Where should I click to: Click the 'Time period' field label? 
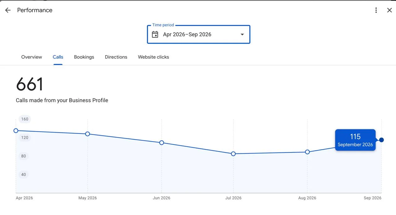[x=163, y=25]
